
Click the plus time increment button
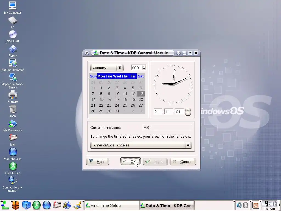188,110
